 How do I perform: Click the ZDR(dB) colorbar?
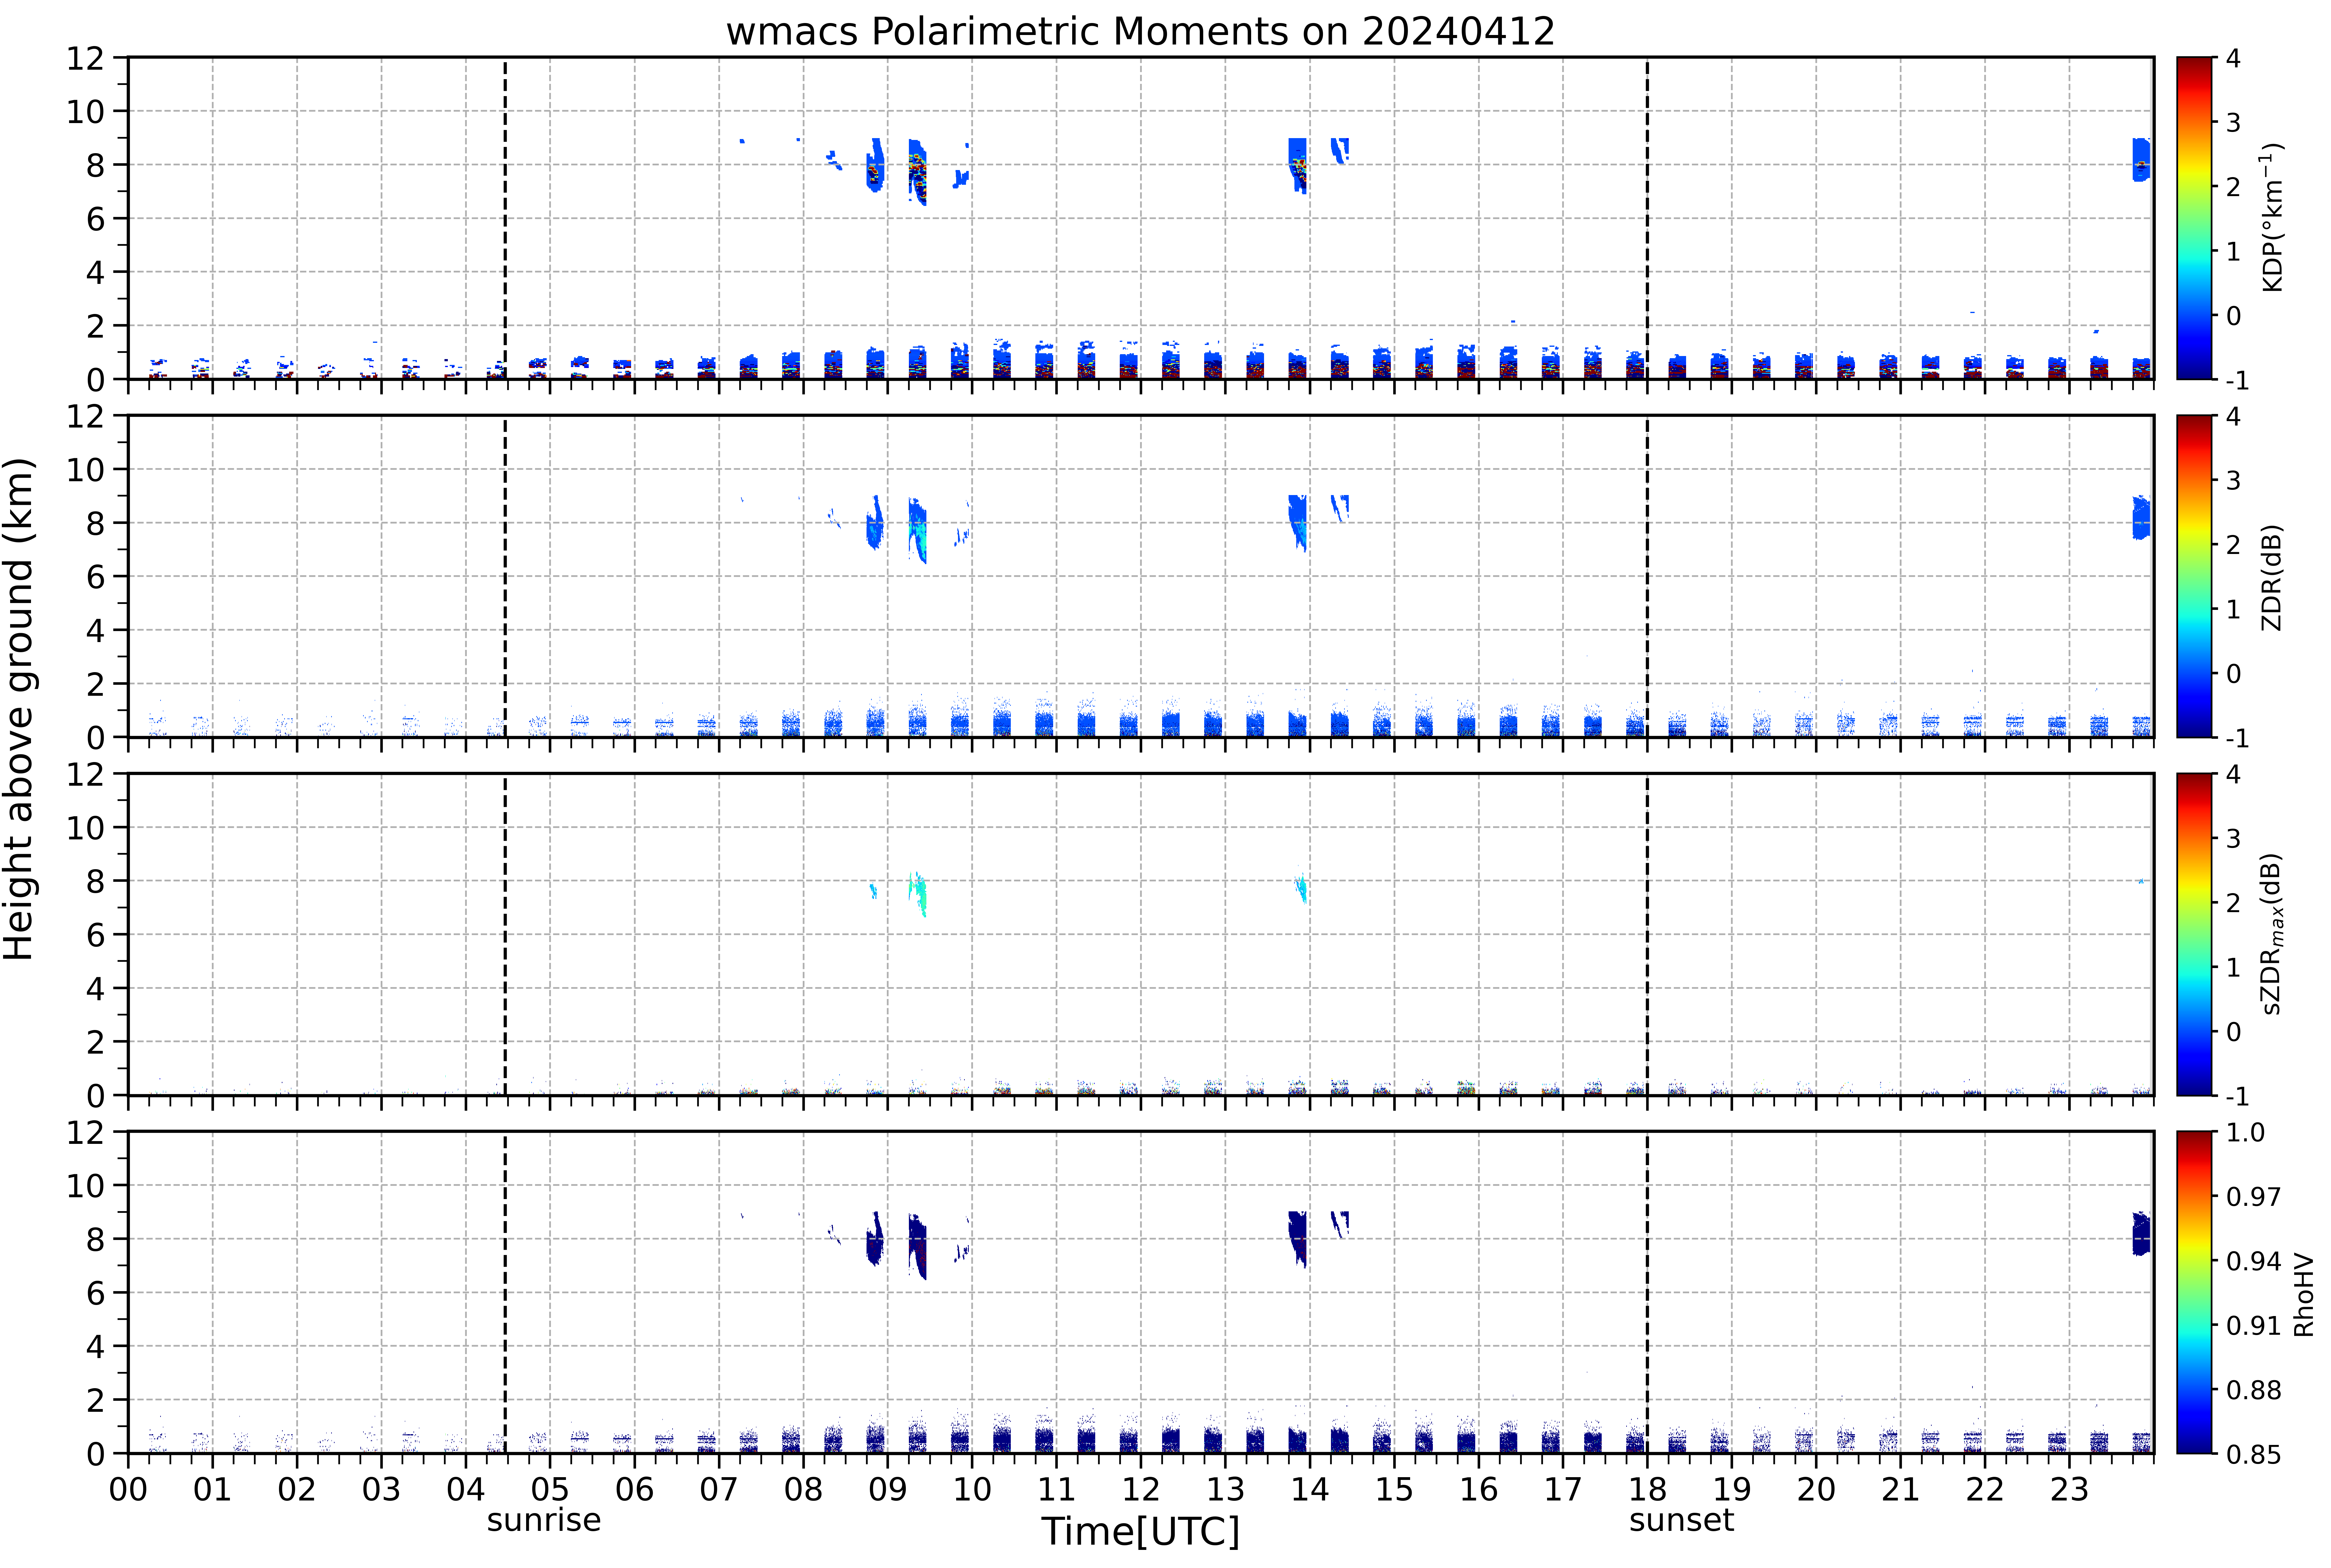click(x=2194, y=576)
